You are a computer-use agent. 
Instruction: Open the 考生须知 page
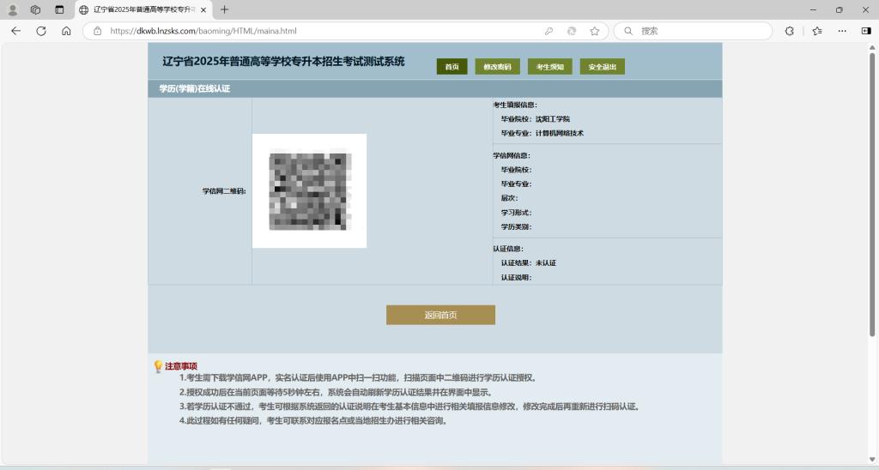pos(549,67)
